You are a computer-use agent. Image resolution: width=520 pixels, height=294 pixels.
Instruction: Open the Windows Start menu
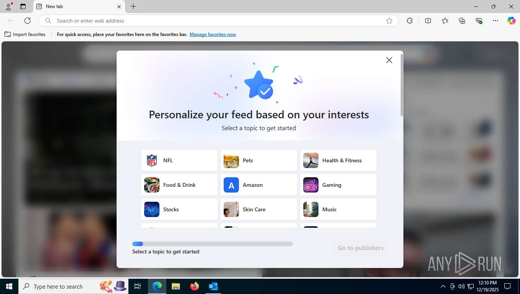point(9,286)
